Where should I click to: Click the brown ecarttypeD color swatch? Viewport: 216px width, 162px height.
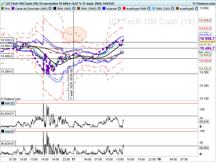click(177, 9)
